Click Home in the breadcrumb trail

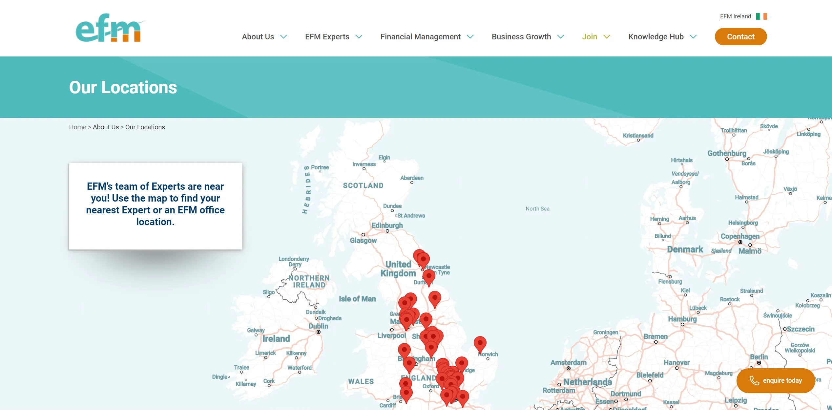click(x=77, y=127)
